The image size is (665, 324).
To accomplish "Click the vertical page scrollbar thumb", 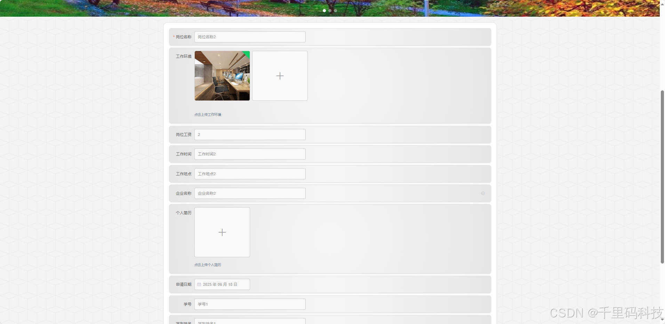I will (662, 177).
